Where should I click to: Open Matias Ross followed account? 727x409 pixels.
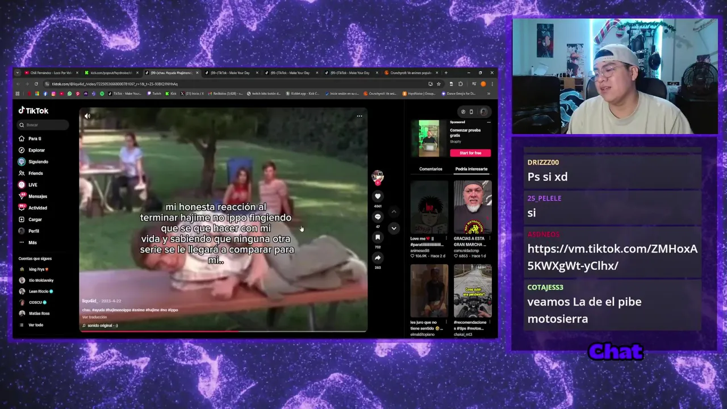pos(34,314)
